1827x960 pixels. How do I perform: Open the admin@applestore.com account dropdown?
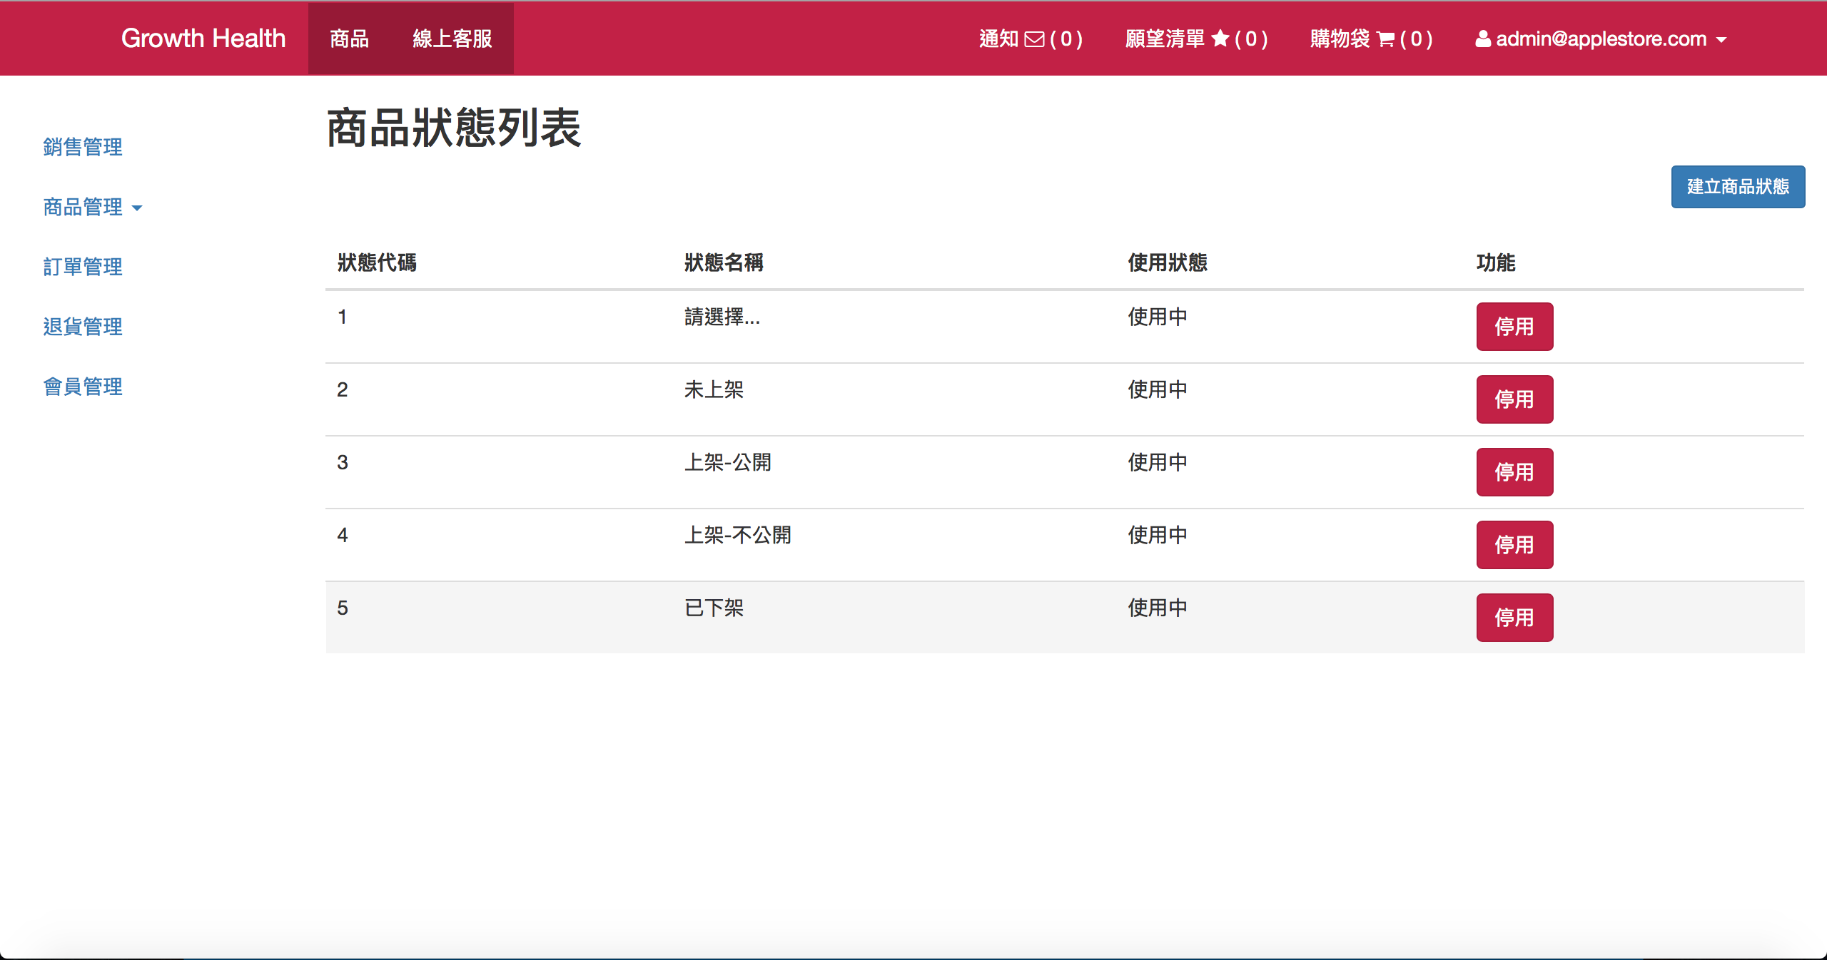[1601, 39]
